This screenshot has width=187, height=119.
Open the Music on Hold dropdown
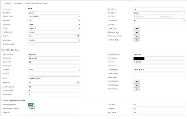[54, 32]
